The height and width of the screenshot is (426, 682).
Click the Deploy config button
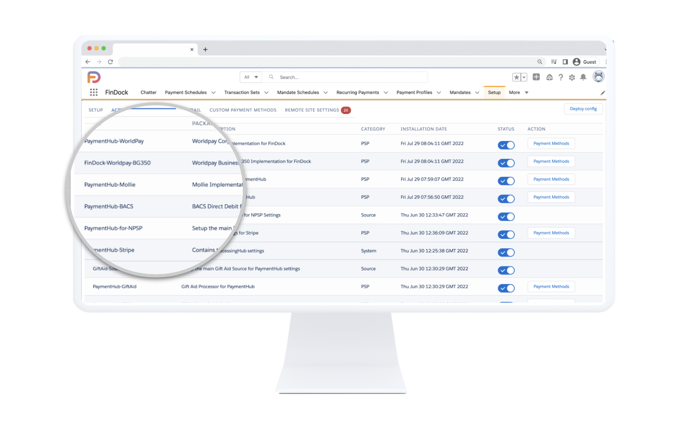tap(583, 109)
